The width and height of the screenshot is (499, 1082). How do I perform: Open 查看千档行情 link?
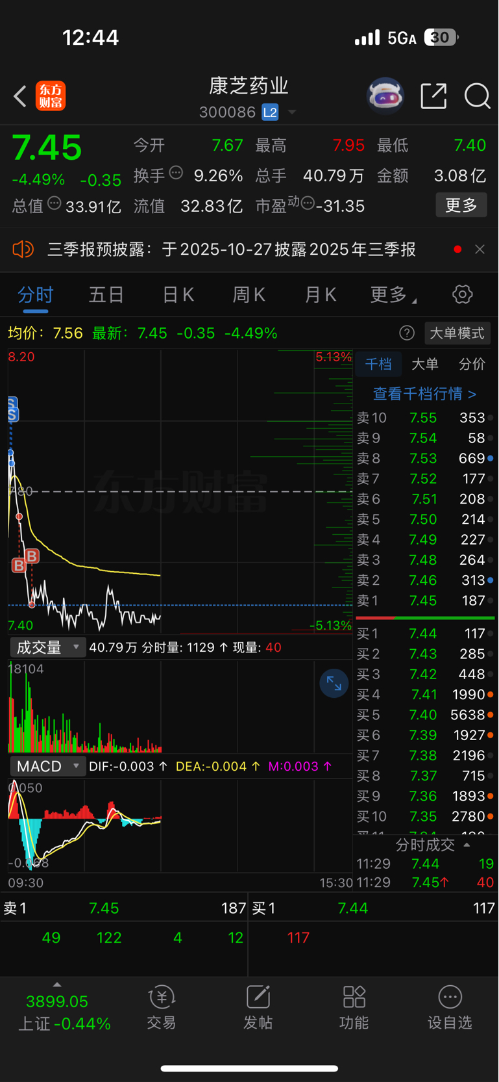point(424,394)
